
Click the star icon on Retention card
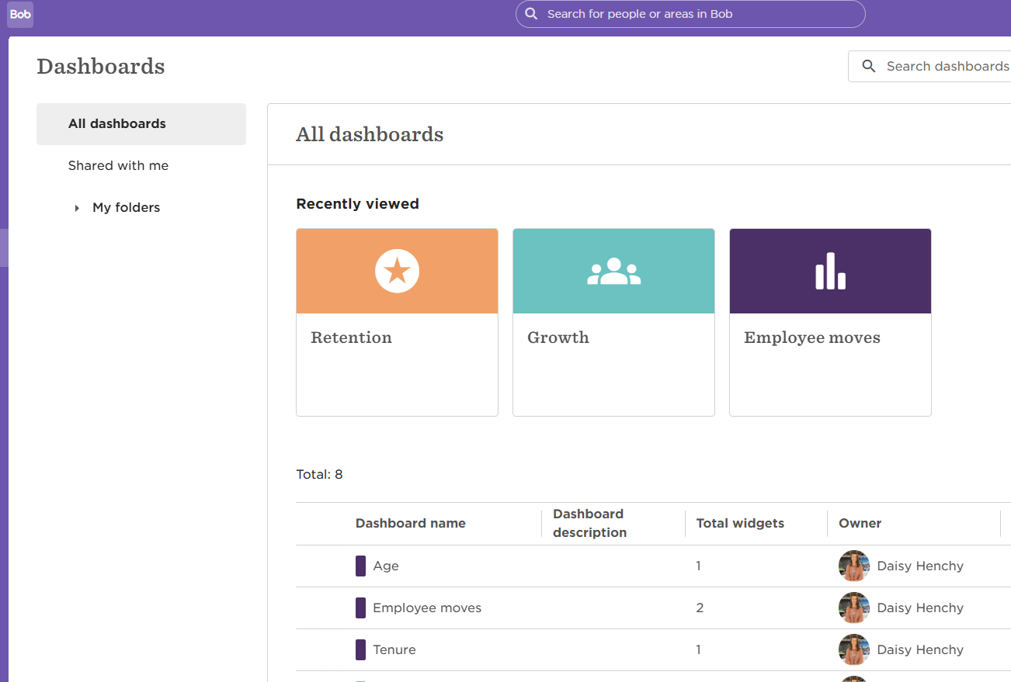click(x=397, y=272)
